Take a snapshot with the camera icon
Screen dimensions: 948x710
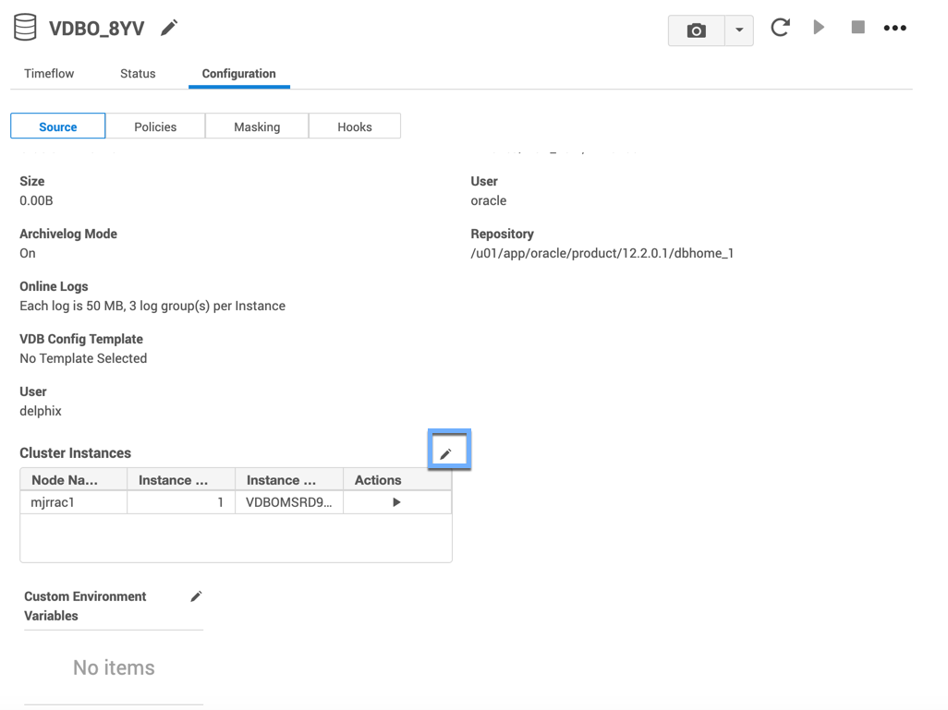point(697,30)
